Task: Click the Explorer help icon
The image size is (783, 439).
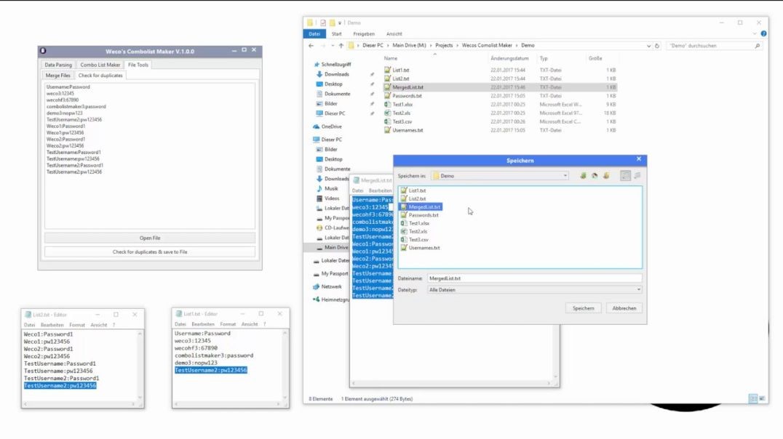Action: click(763, 34)
